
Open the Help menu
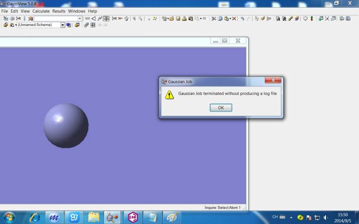pos(92,11)
